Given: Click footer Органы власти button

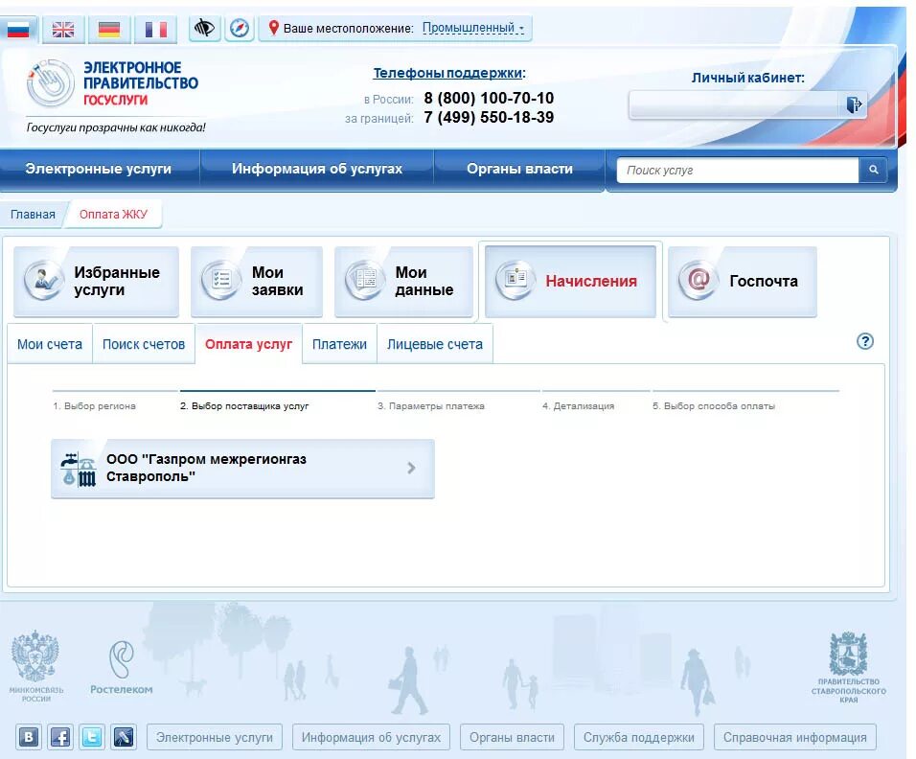Looking at the screenshot, I should pos(512,737).
